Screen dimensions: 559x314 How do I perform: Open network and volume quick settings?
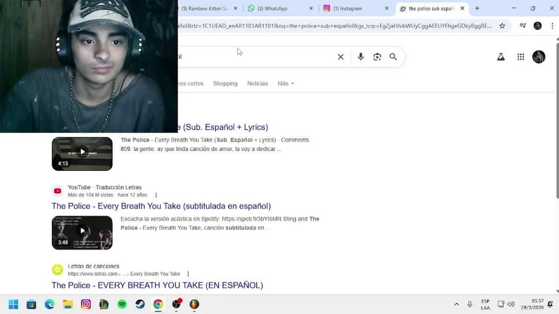point(506,304)
